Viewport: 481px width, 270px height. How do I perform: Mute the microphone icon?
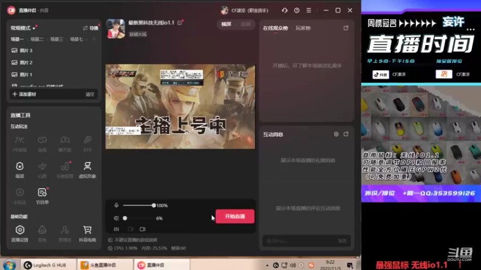tap(116, 205)
